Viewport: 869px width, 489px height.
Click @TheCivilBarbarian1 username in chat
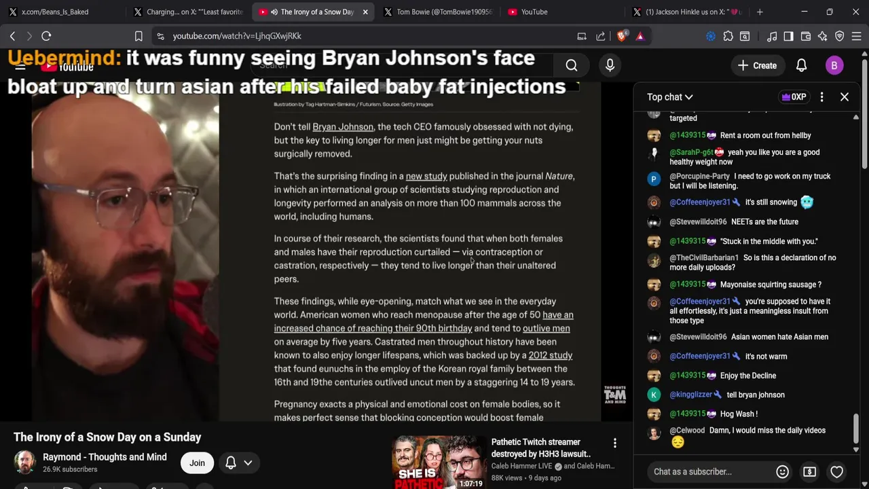[x=704, y=257]
